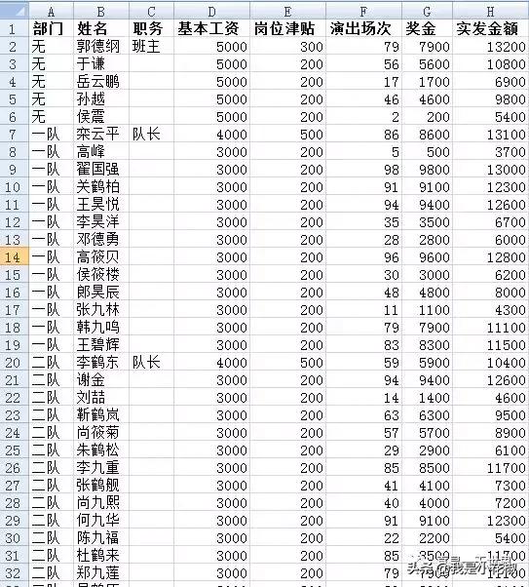Select the cell containing 班主

152,47
